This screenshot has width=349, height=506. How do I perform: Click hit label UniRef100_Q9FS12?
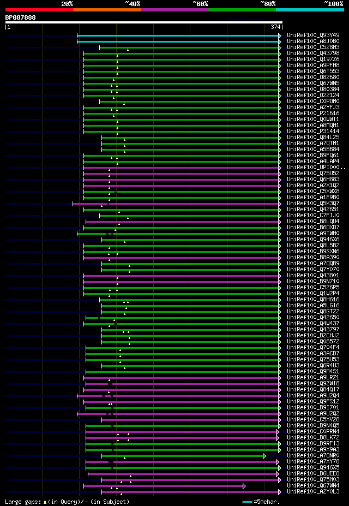313,401
